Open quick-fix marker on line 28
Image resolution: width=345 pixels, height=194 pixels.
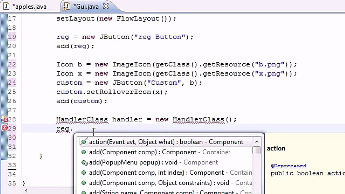[x=4, y=119]
